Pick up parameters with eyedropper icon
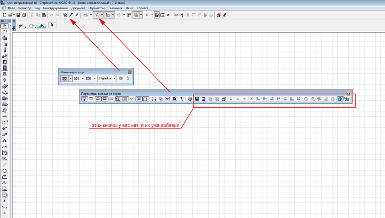Viewport: 385px width, 218px height. pyautogui.click(x=71, y=15)
